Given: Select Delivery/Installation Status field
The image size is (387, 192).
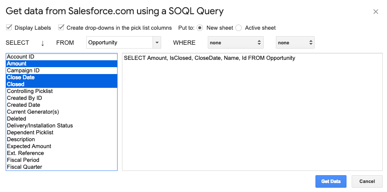Looking at the screenshot, I should click(x=62, y=126).
